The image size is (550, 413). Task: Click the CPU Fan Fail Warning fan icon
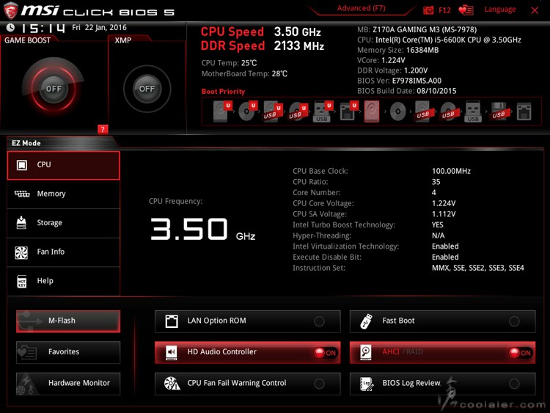172,383
